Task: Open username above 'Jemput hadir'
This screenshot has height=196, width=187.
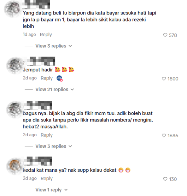Action: click(x=39, y=61)
